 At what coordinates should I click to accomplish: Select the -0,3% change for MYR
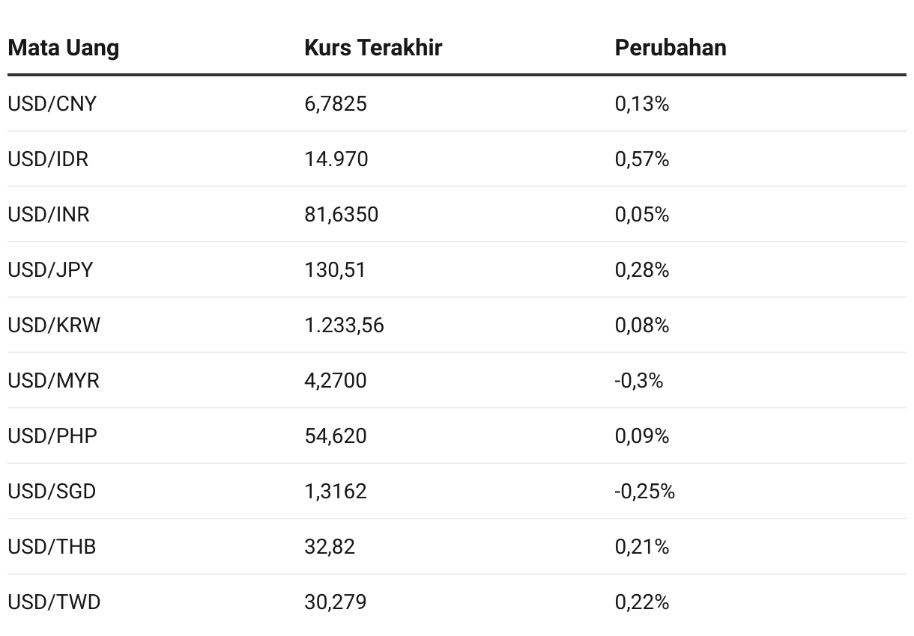click(639, 381)
